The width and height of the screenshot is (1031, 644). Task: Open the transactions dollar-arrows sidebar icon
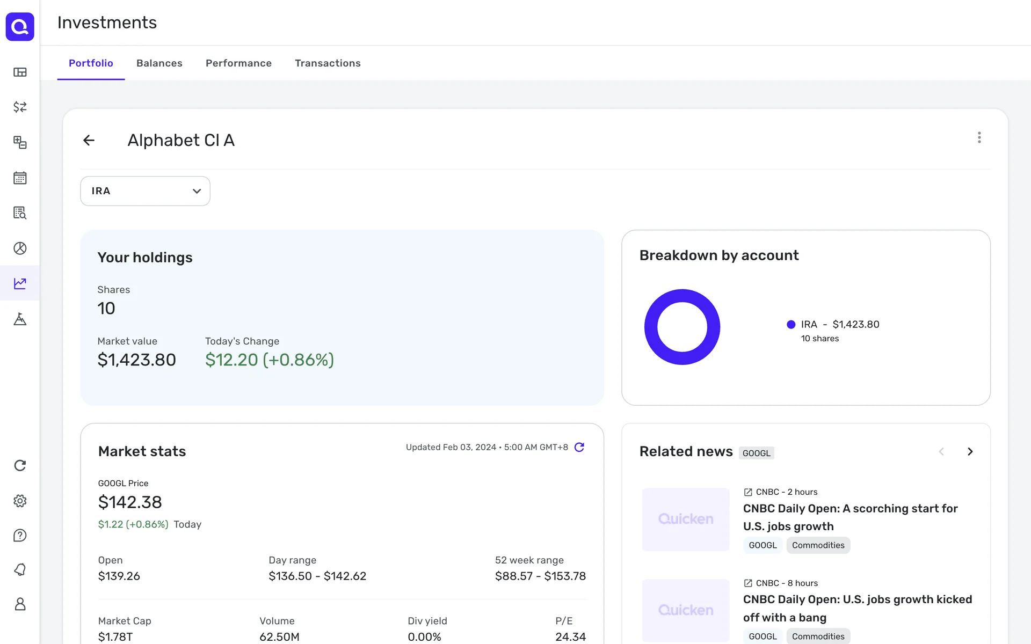[x=20, y=107]
